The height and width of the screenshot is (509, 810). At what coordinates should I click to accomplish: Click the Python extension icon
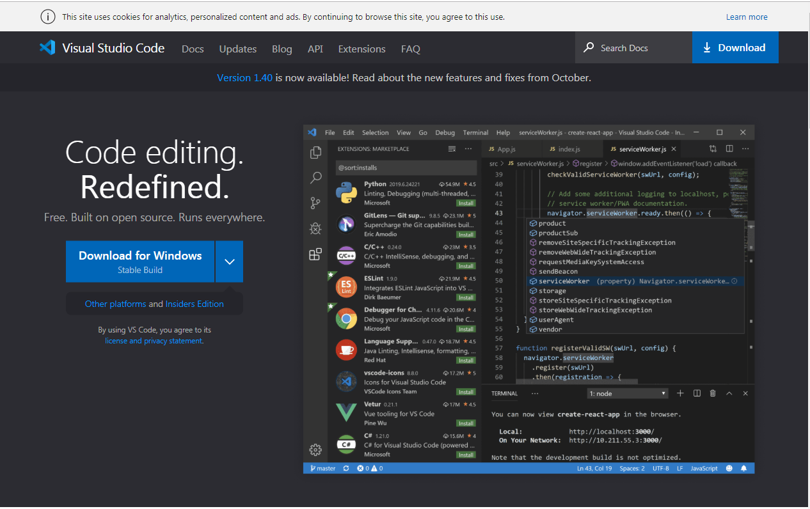coord(346,193)
